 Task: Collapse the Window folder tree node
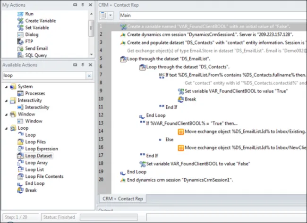pos(6,115)
